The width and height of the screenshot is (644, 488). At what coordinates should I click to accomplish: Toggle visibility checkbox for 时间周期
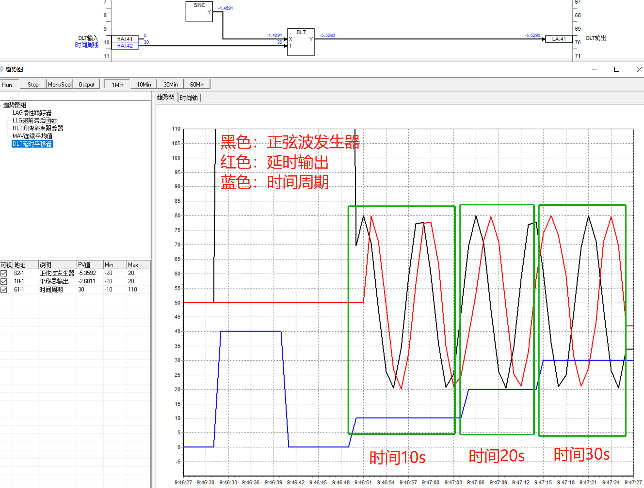point(4,290)
